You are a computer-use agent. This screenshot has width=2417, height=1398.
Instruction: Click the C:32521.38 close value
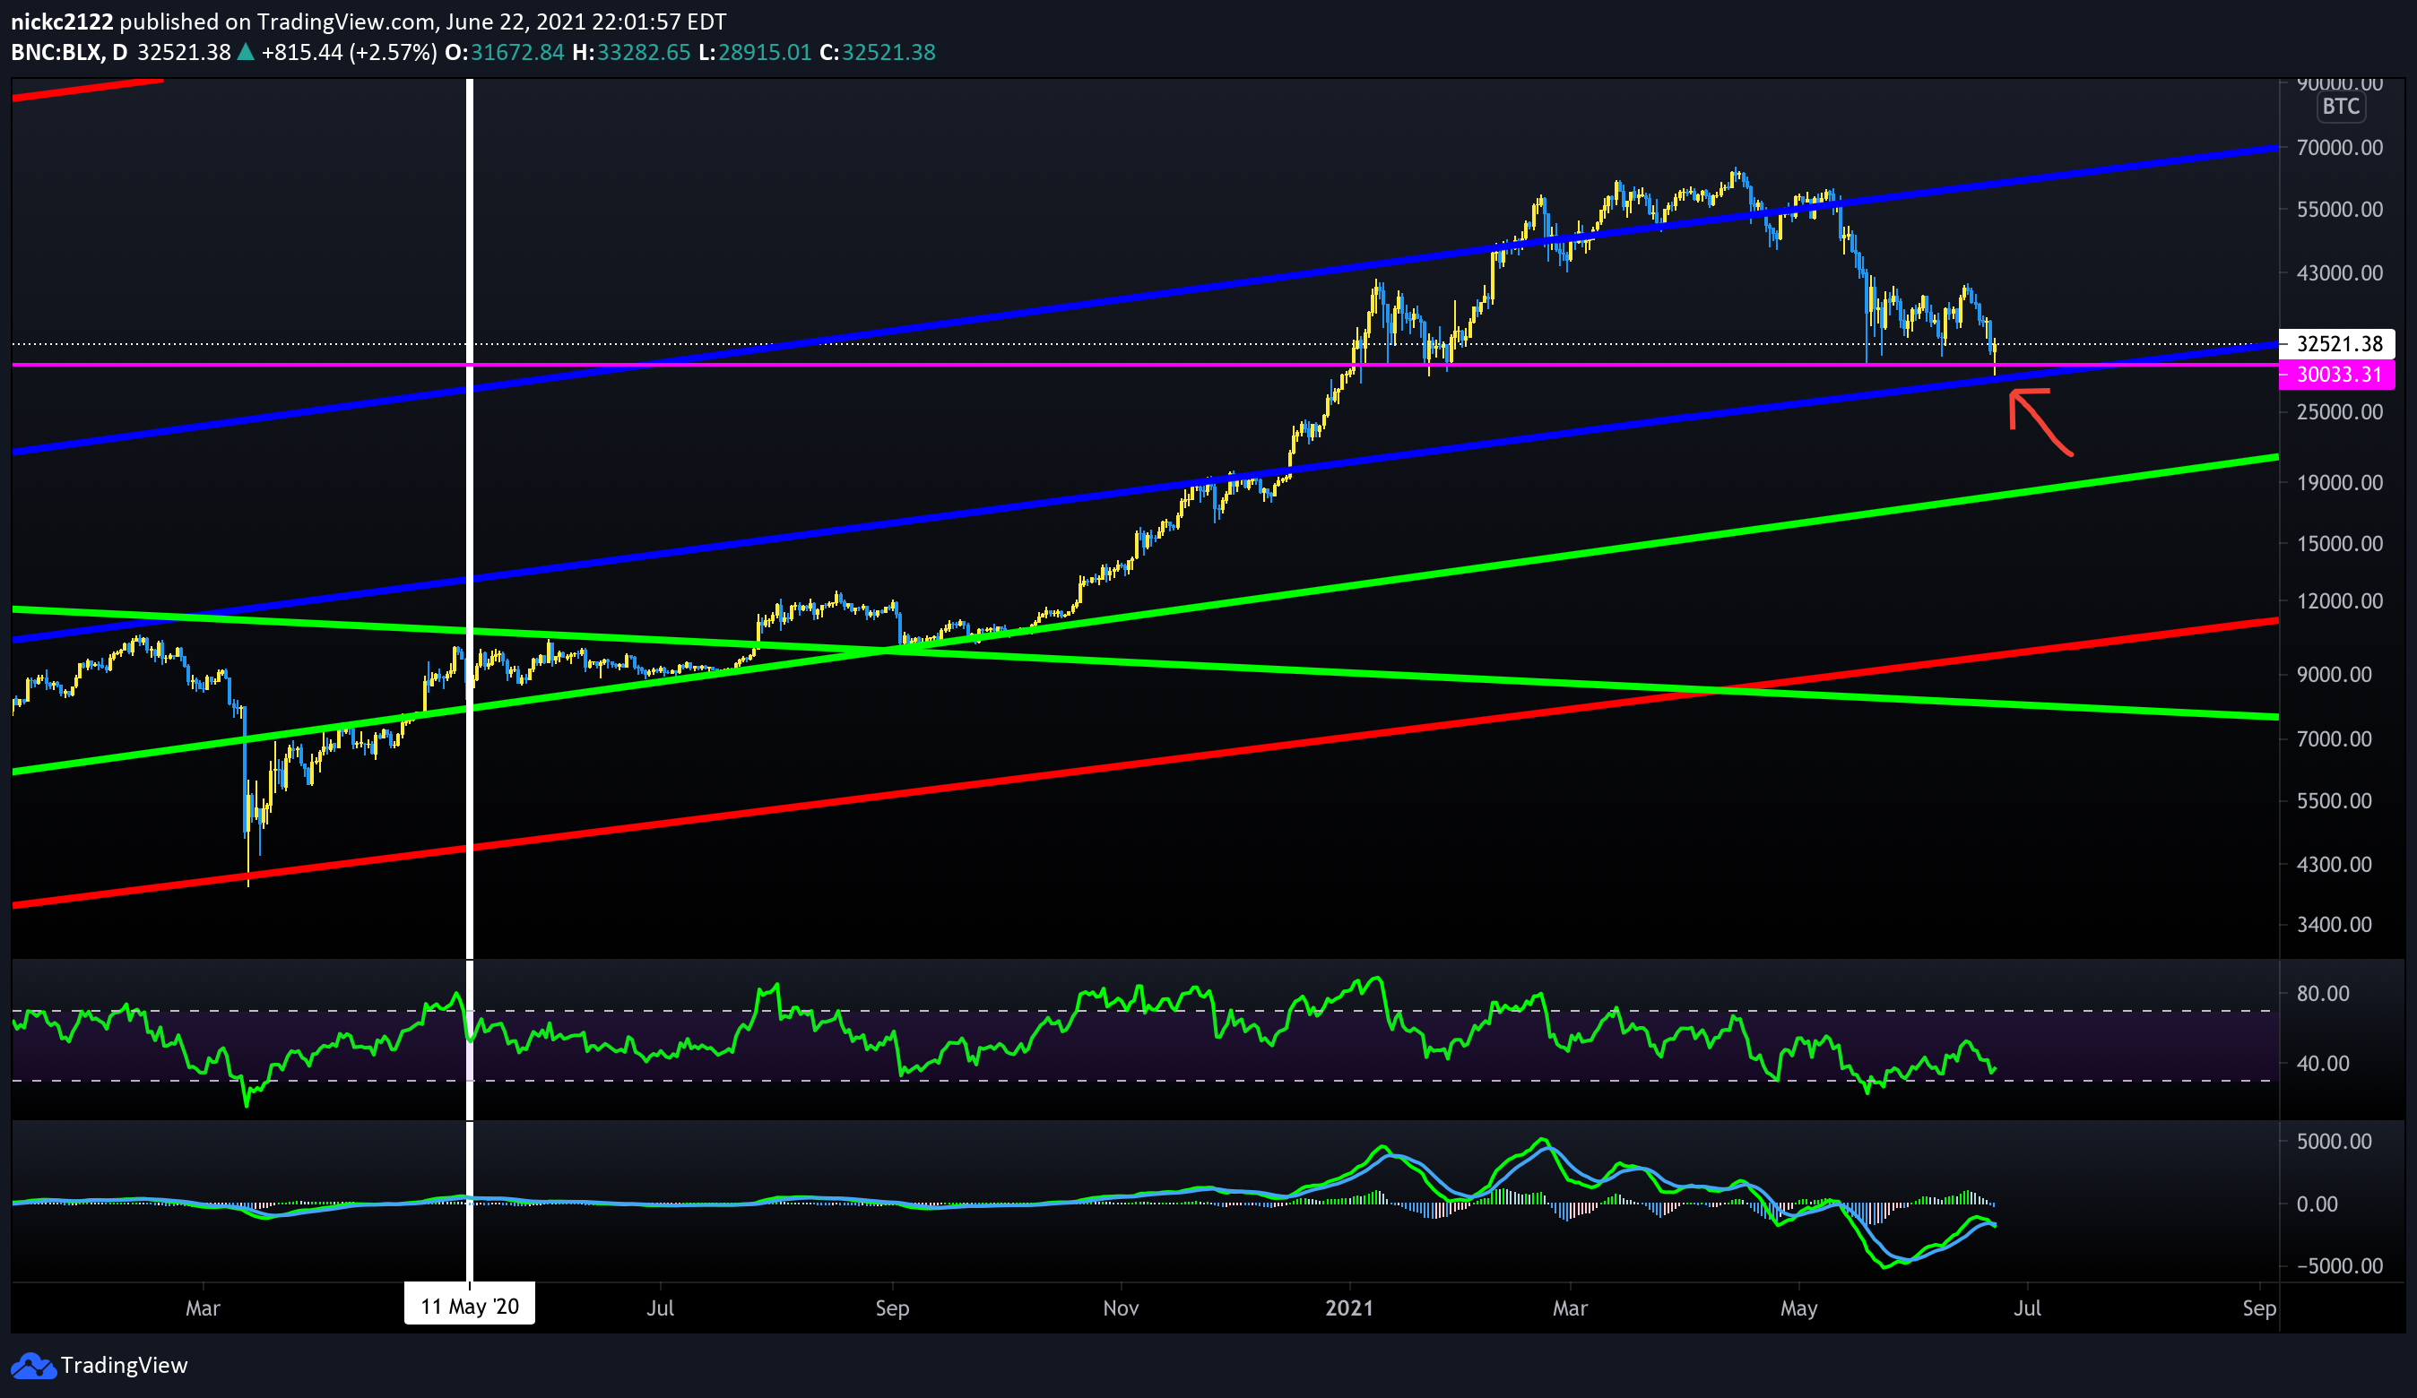click(878, 52)
